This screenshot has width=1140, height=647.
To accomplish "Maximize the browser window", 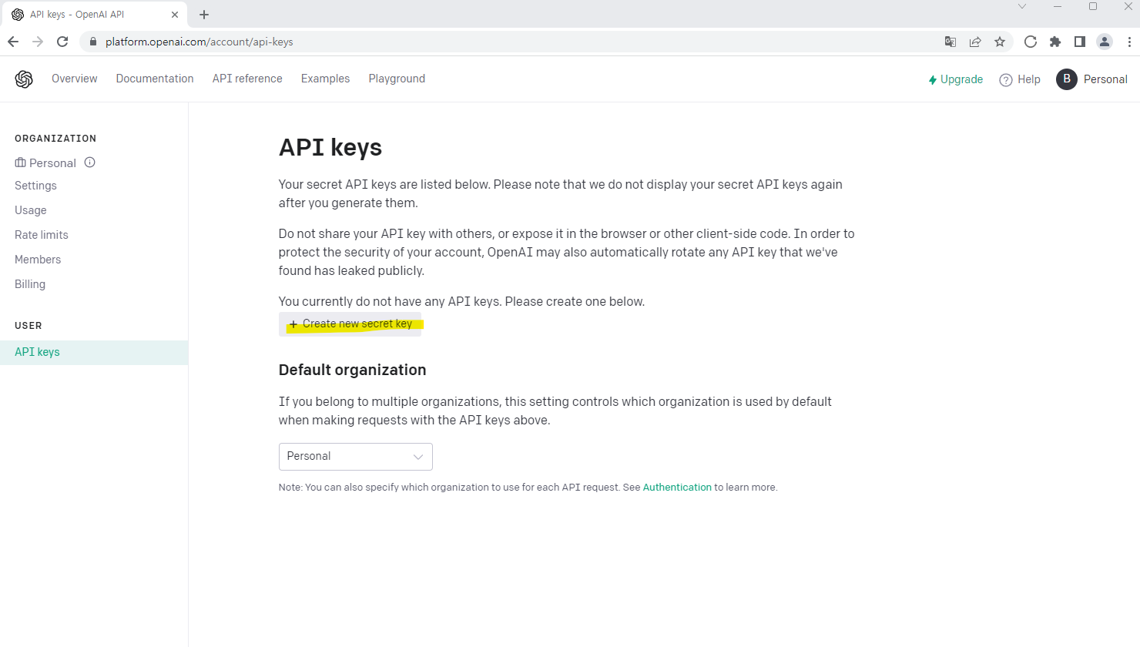I will point(1093,6).
